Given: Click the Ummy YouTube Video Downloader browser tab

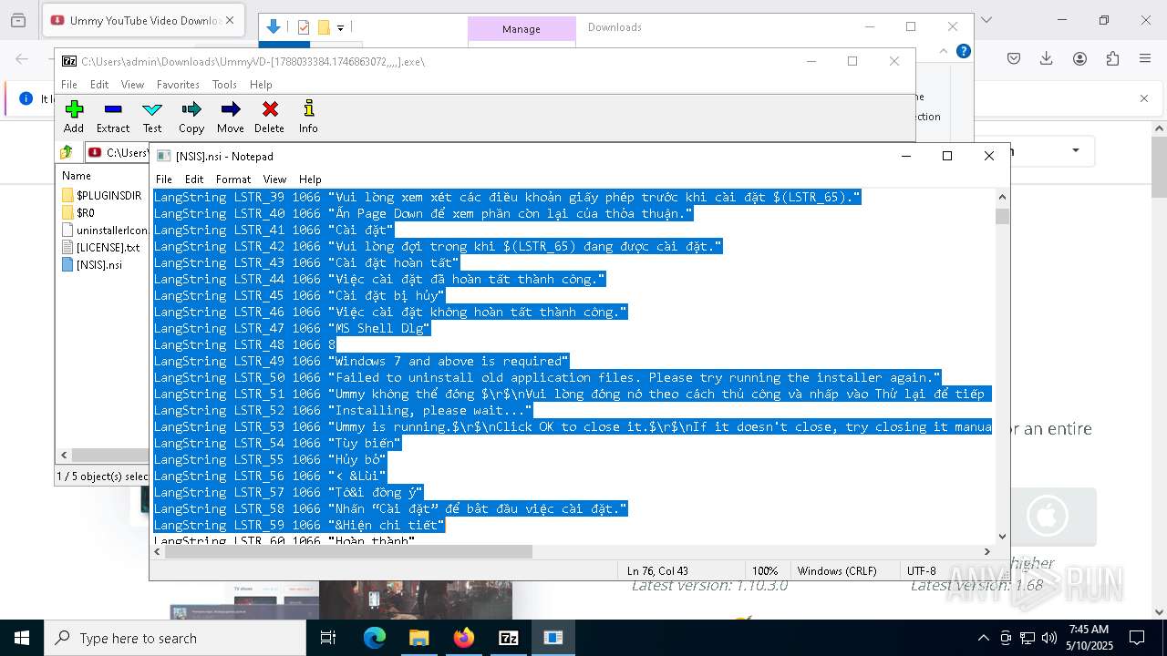Looking at the screenshot, I should point(145,20).
